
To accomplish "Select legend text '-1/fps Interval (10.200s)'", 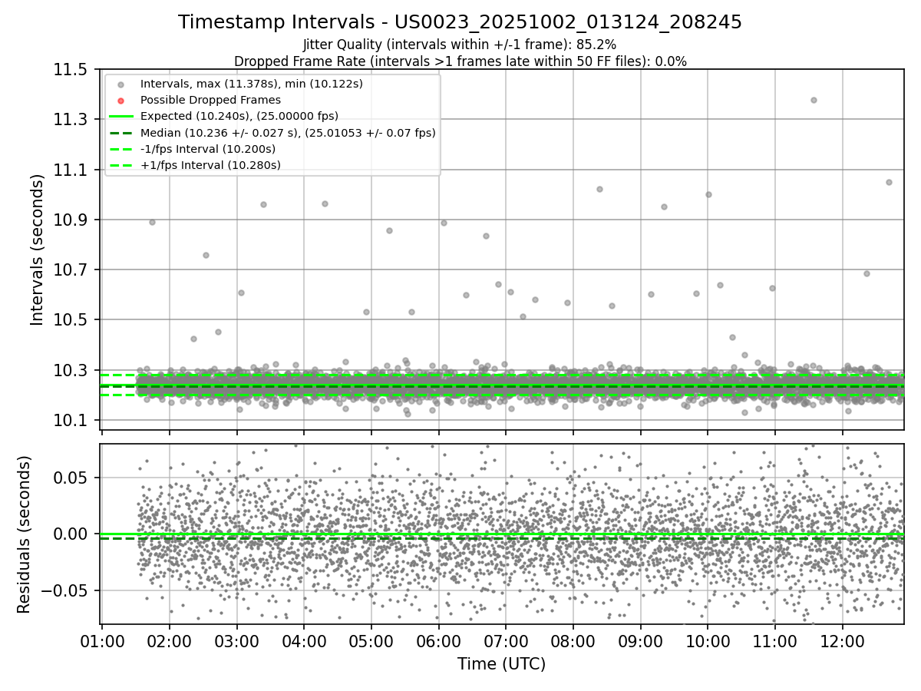I will pyautogui.click(x=208, y=149).
